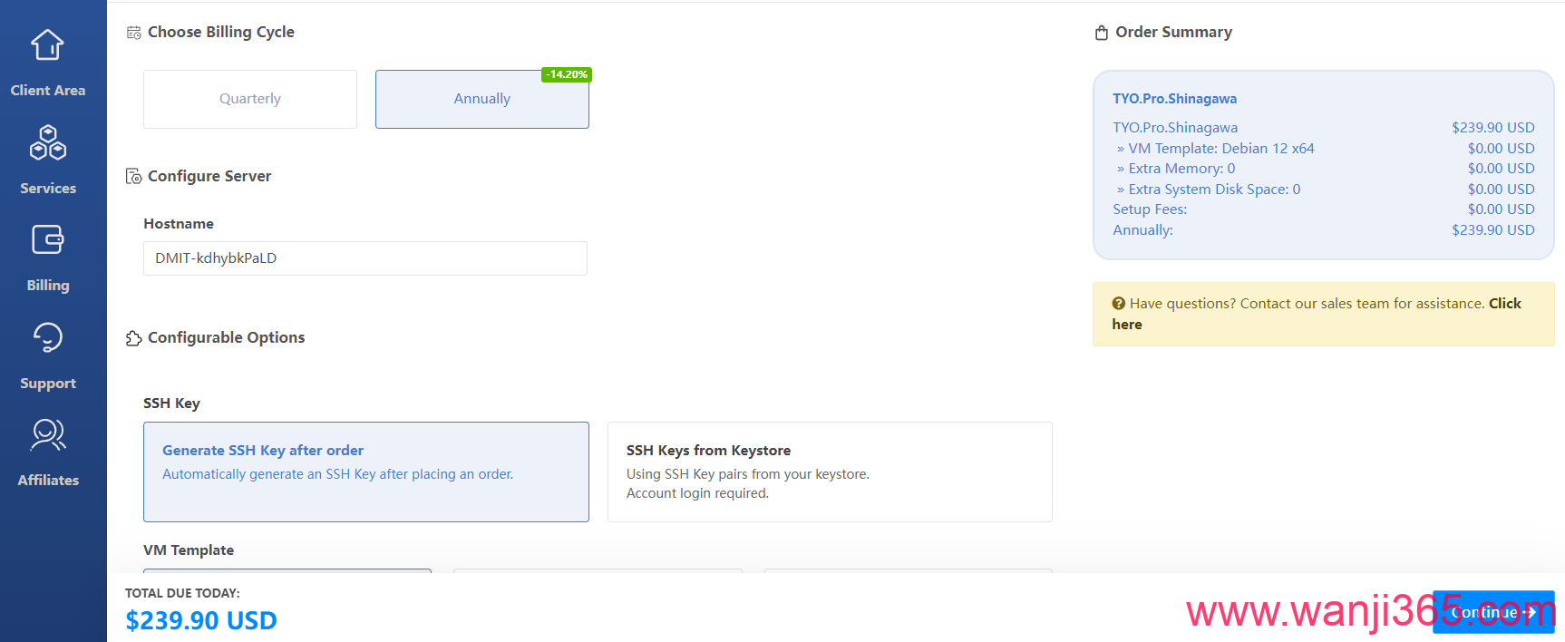
Task: Click the Configure Server gear icon
Action: click(133, 177)
